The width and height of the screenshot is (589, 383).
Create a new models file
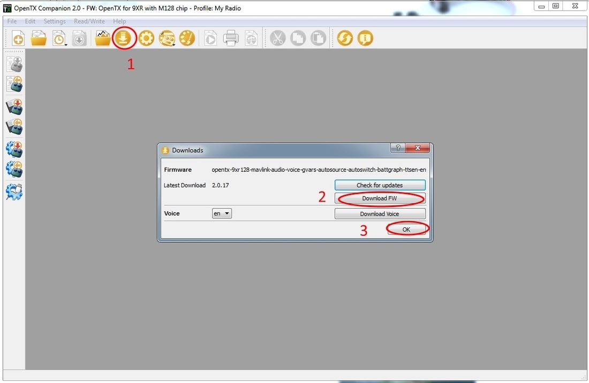point(18,39)
